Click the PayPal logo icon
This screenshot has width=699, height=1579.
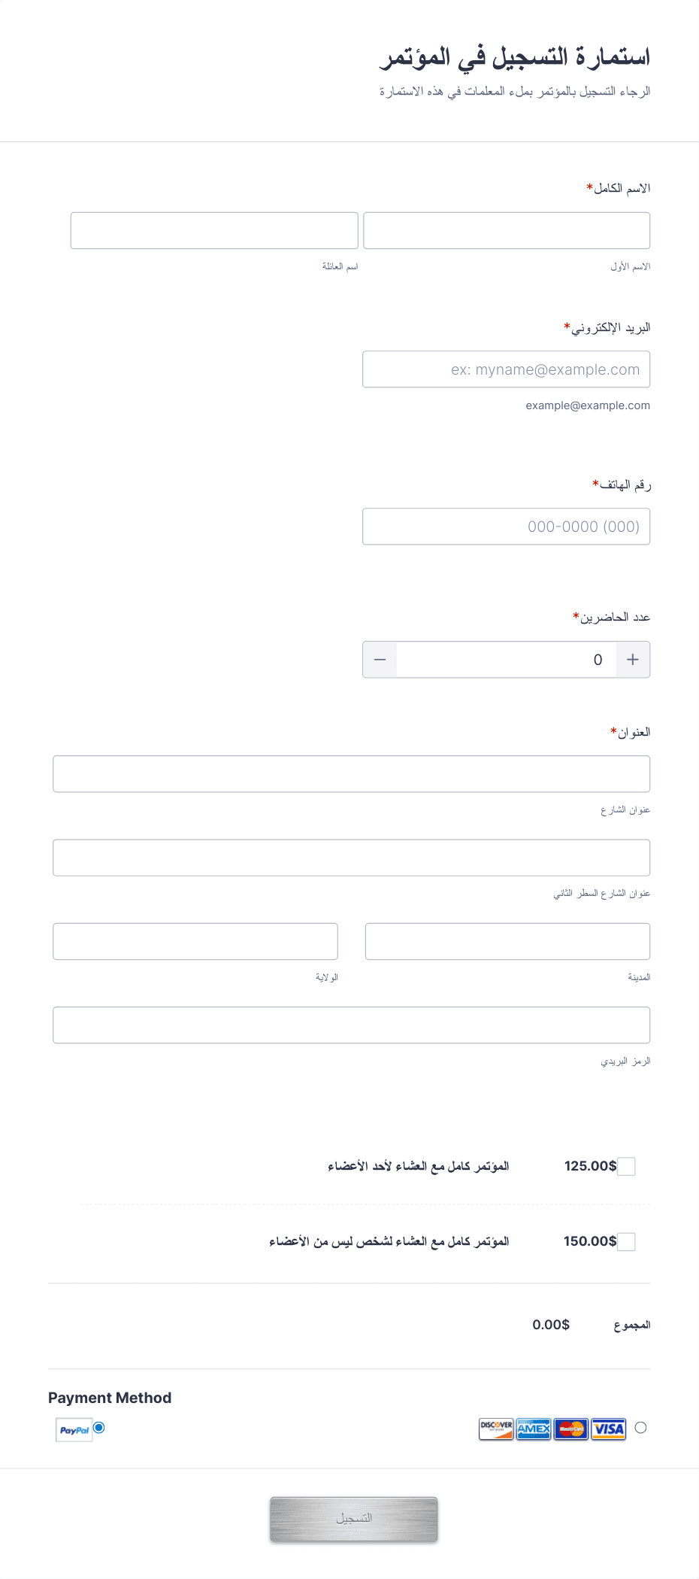pos(74,1430)
